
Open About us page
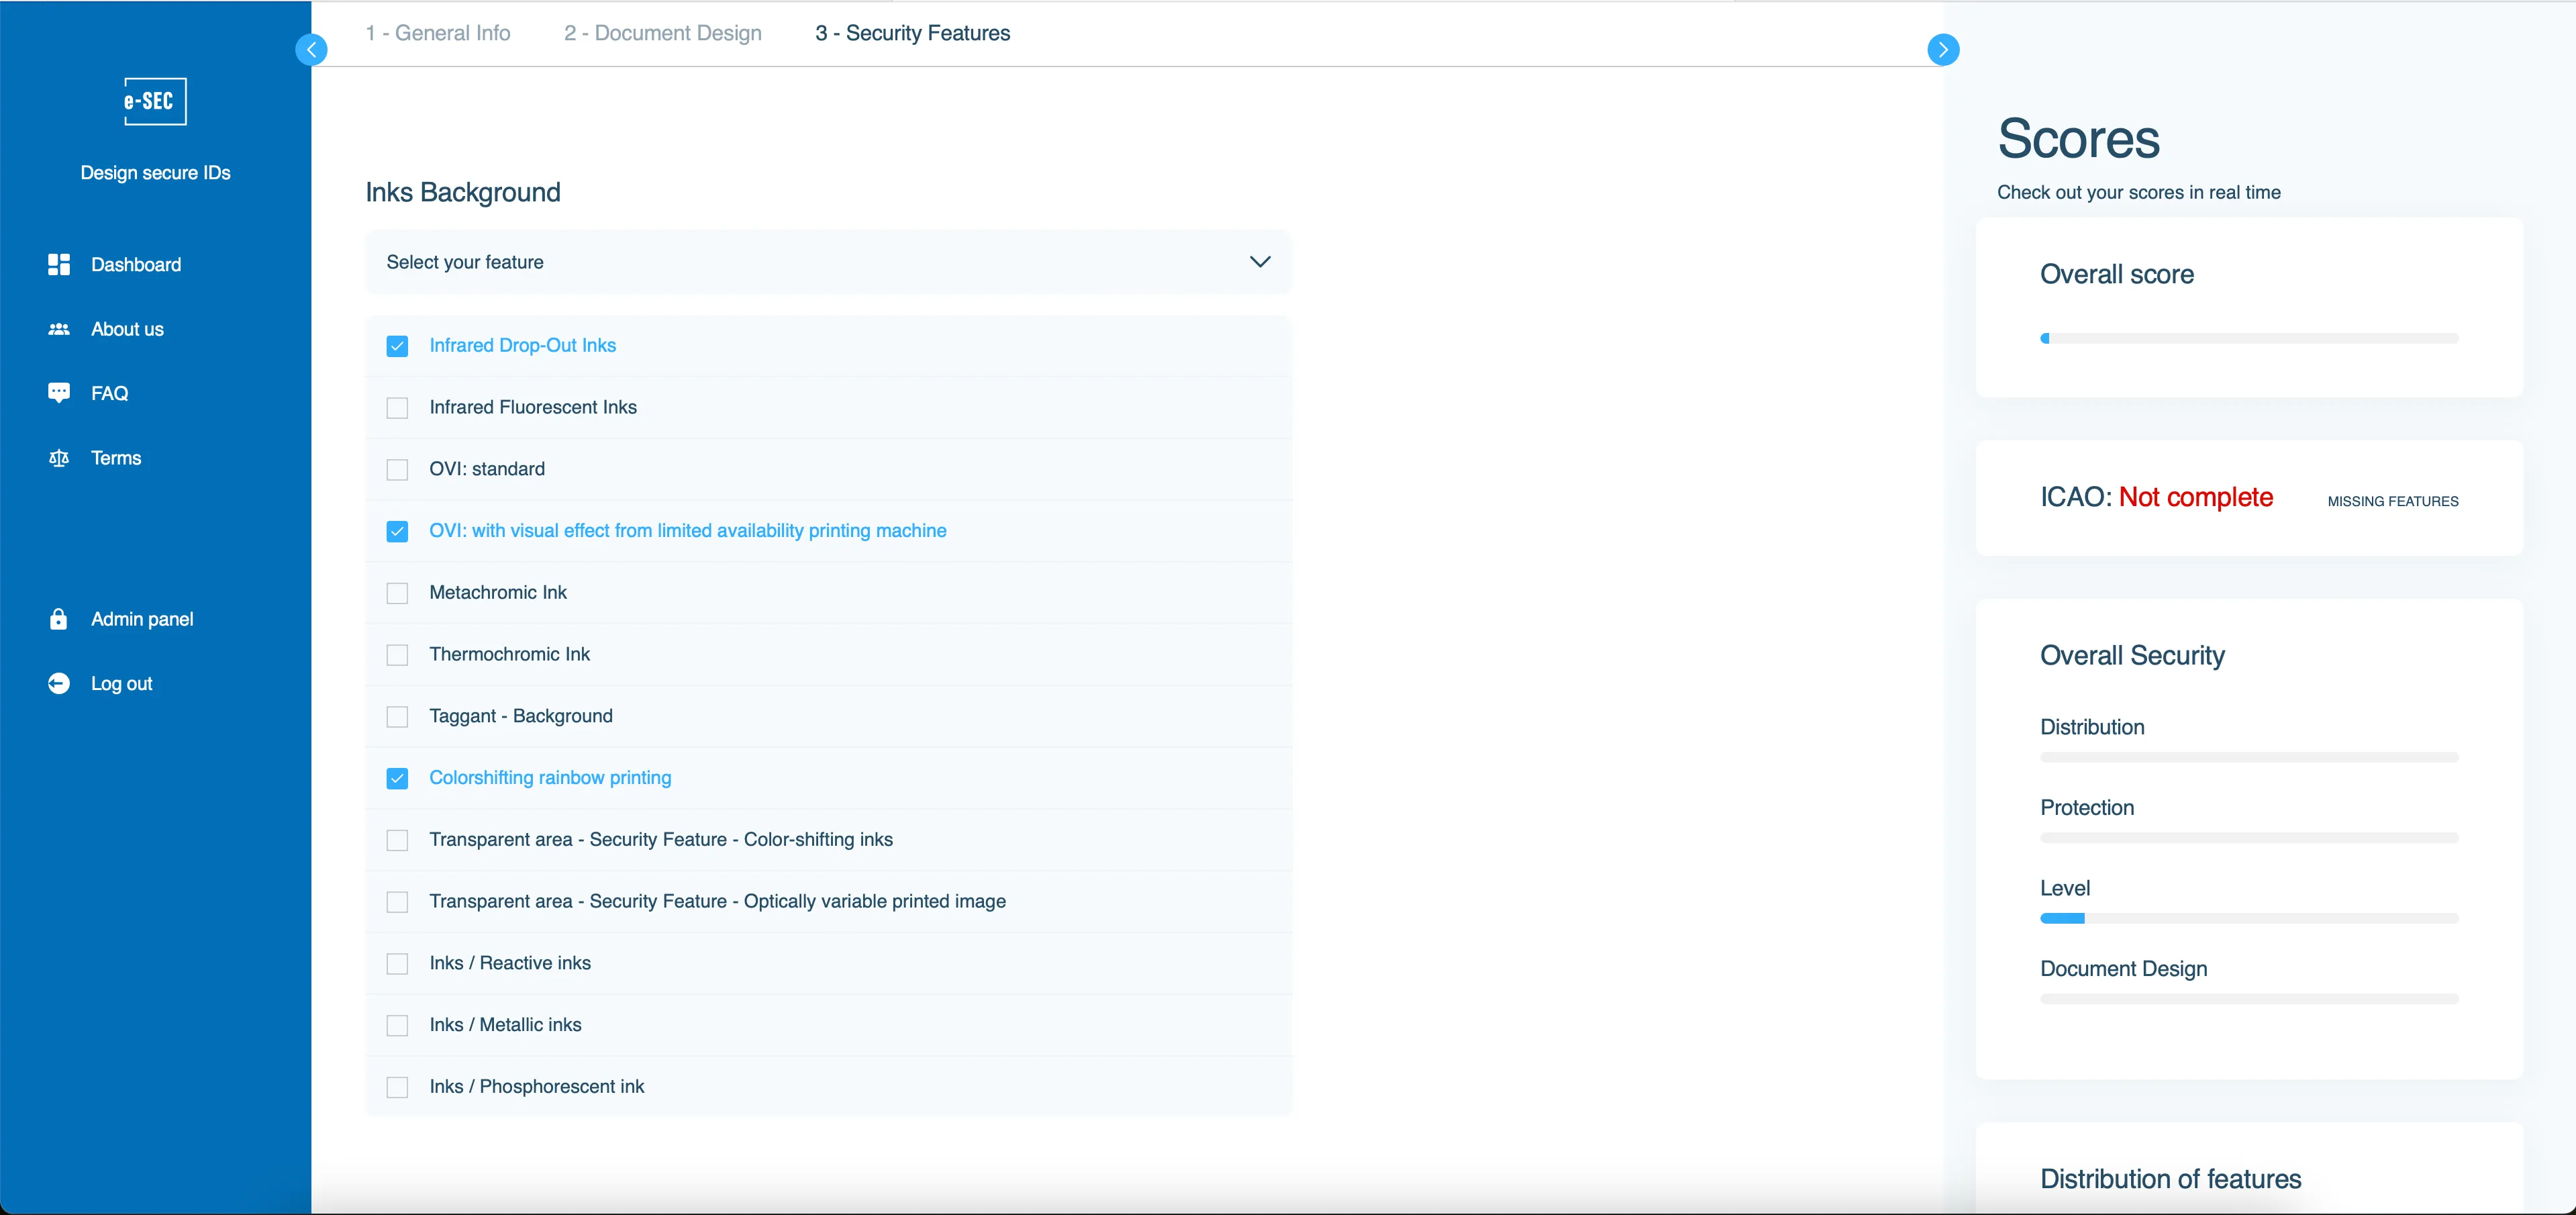(x=127, y=329)
